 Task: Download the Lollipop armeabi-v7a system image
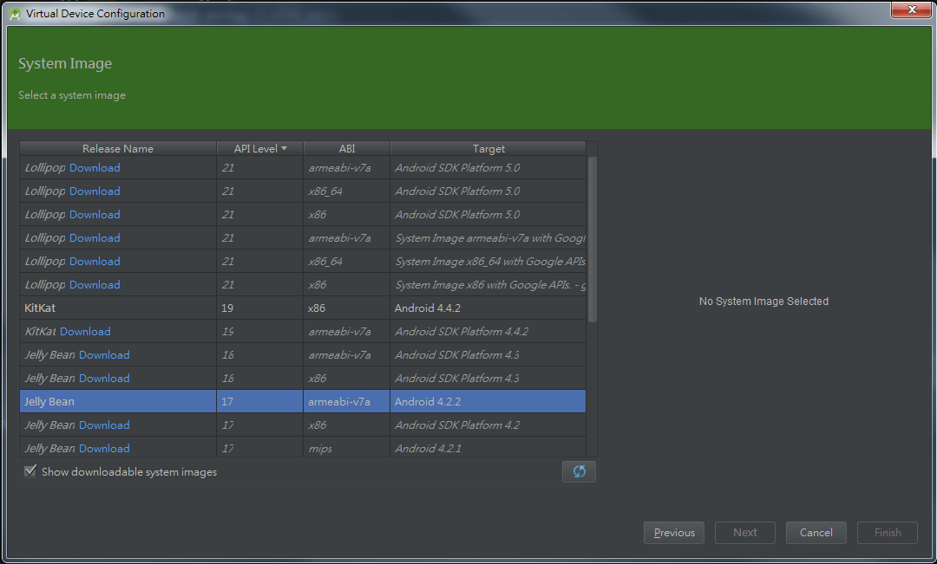[95, 167]
